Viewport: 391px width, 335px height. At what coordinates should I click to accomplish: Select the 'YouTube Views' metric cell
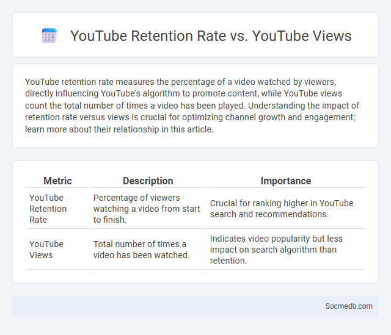coord(57,250)
